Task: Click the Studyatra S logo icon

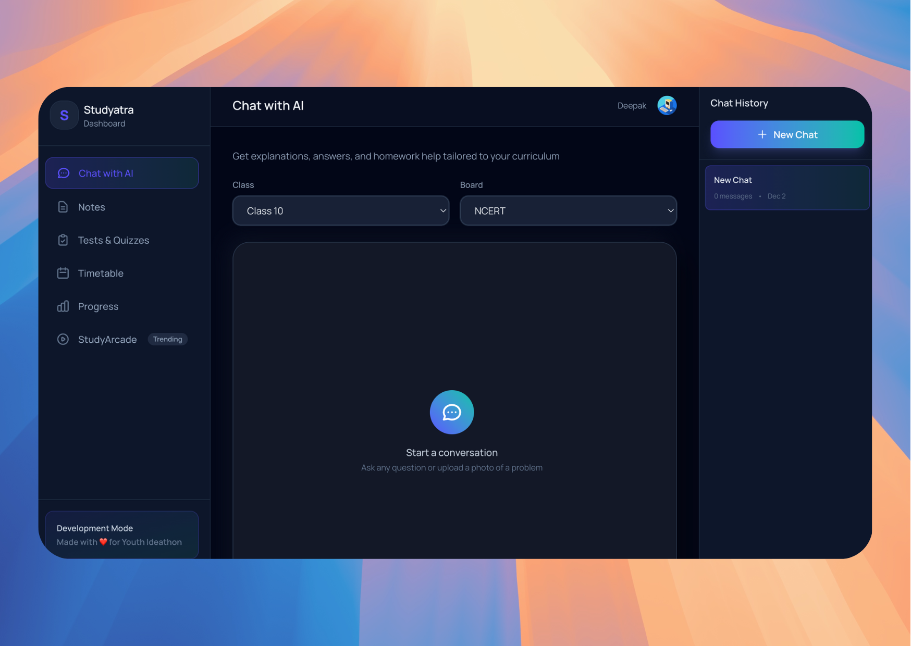Action: (x=64, y=115)
